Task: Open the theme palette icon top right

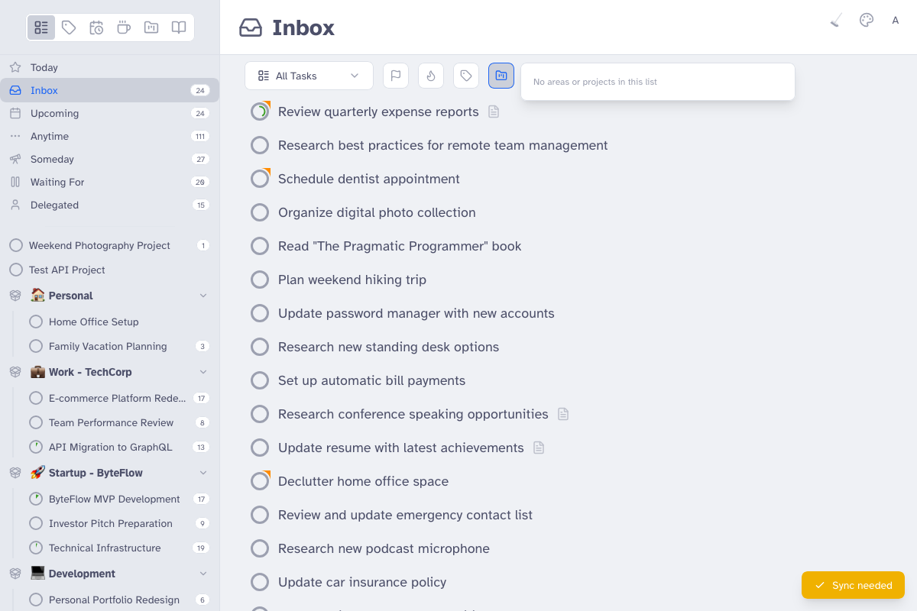Action: coord(866,20)
